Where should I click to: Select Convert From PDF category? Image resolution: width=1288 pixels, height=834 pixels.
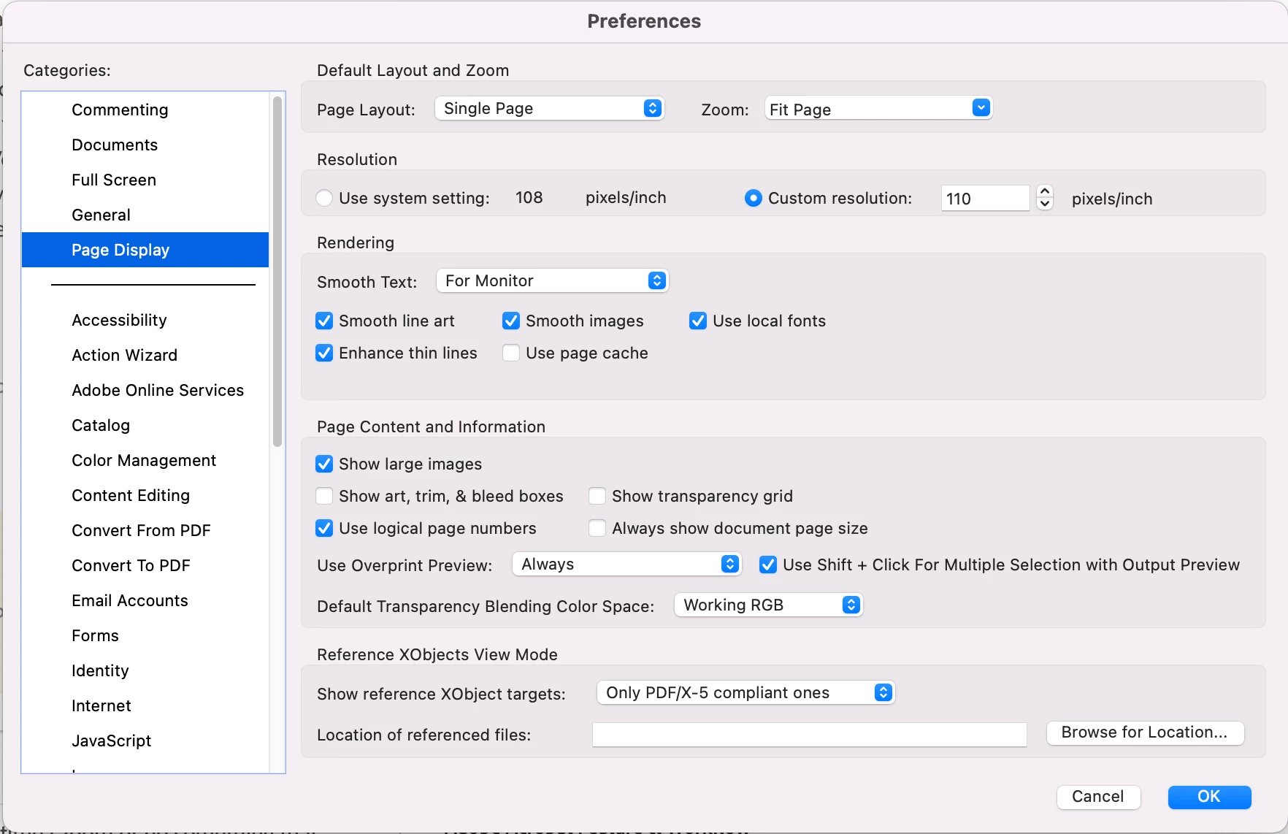[x=145, y=530]
